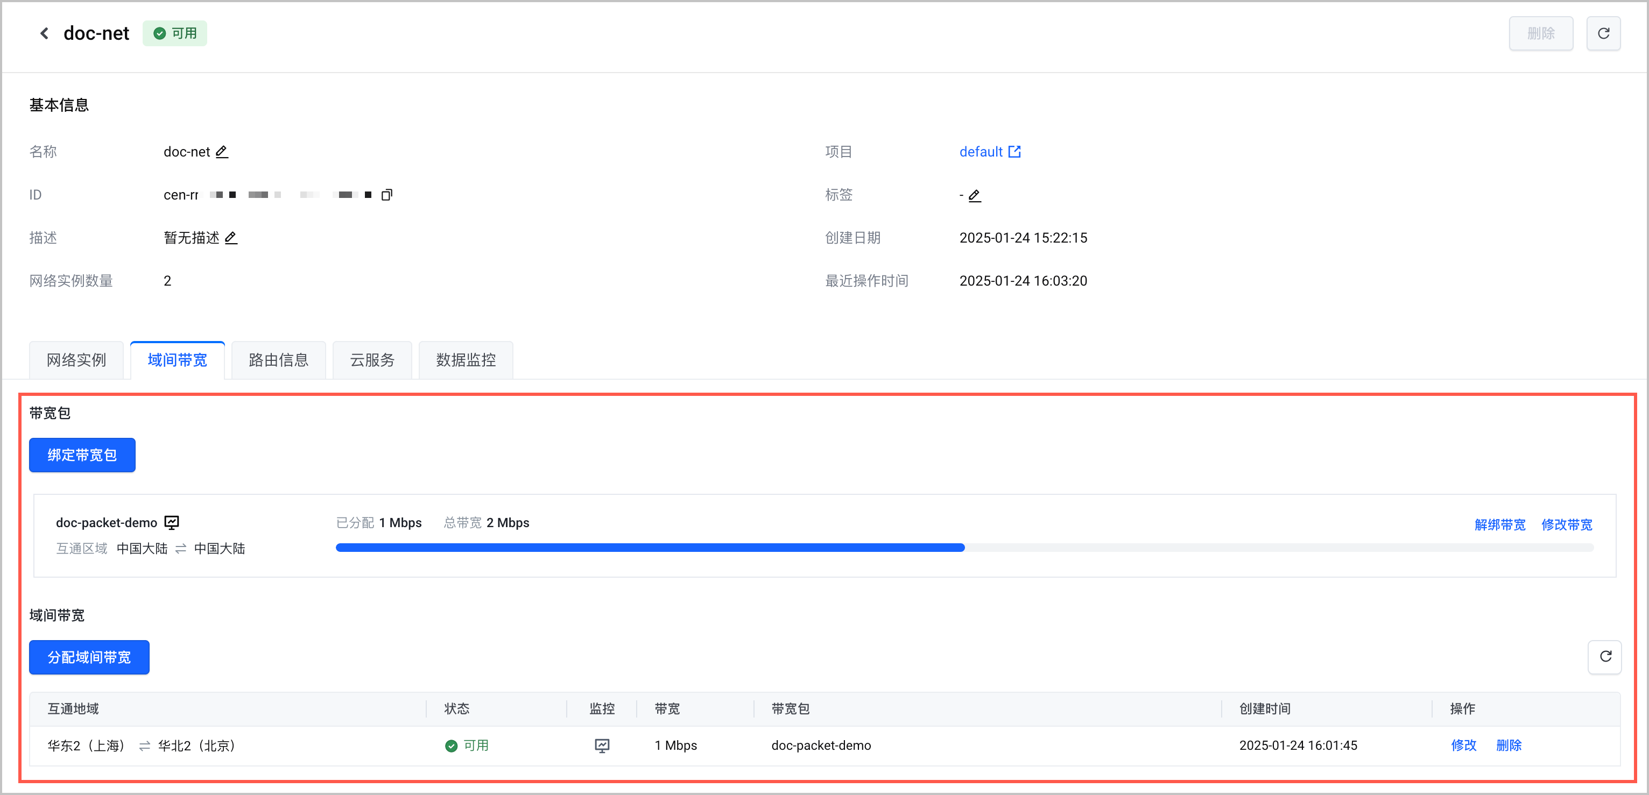Image resolution: width=1649 pixels, height=795 pixels.
Task: Click 删除 in the Shanghai-Beijing row
Action: (x=1508, y=745)
